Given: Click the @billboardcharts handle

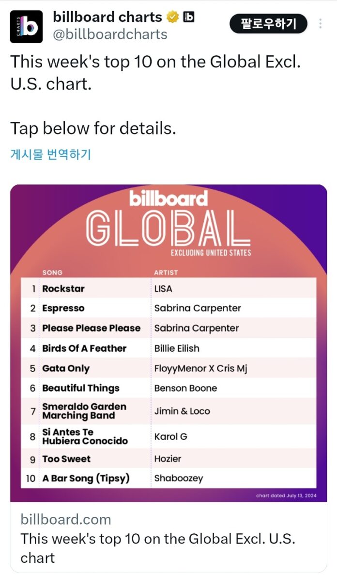Looking at the screenshot, I should 110,34.
